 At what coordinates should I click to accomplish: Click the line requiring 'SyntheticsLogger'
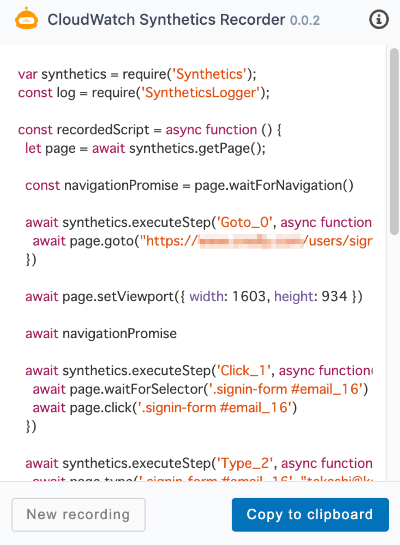click(x=144, y=93)
